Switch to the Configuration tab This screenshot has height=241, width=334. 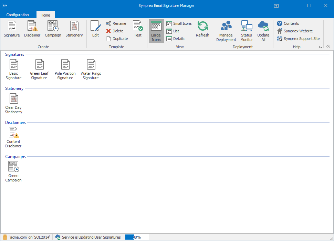pyautogui.click(x=18, y=15)
